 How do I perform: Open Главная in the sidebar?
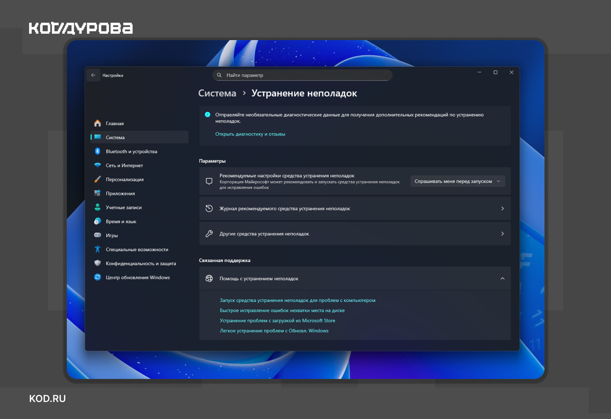[x=139, y=123]
